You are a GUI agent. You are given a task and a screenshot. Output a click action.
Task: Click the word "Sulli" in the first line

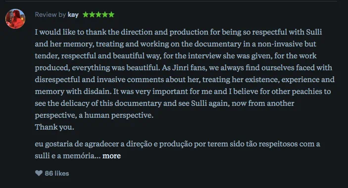pyautogui.click(x=314, y=32)
